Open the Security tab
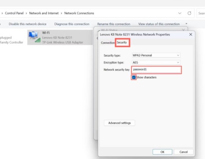Viewport: 205px width, 159px height. [x=122, y=43]
